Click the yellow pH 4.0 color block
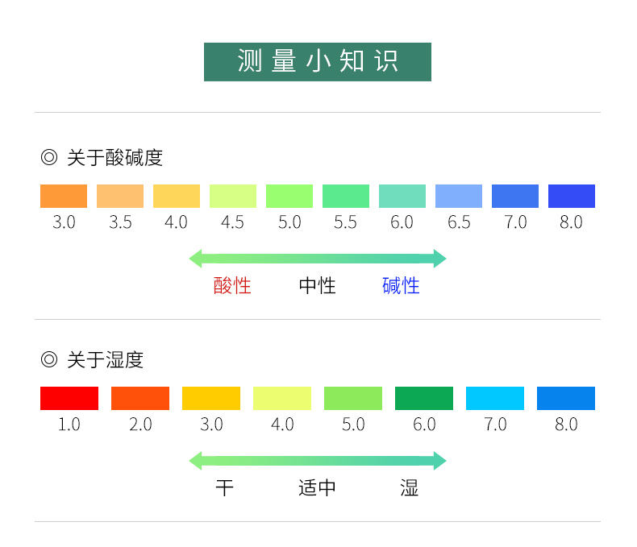Screen dimensions: 637x547 (x=177, y=197)
